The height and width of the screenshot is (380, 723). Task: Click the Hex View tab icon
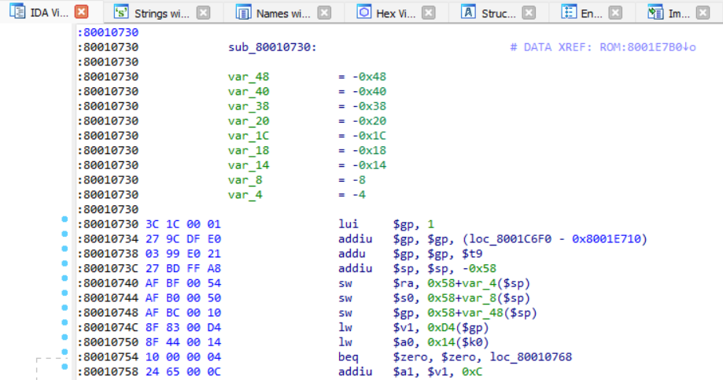pyautogui.click(x=363, y=13)
